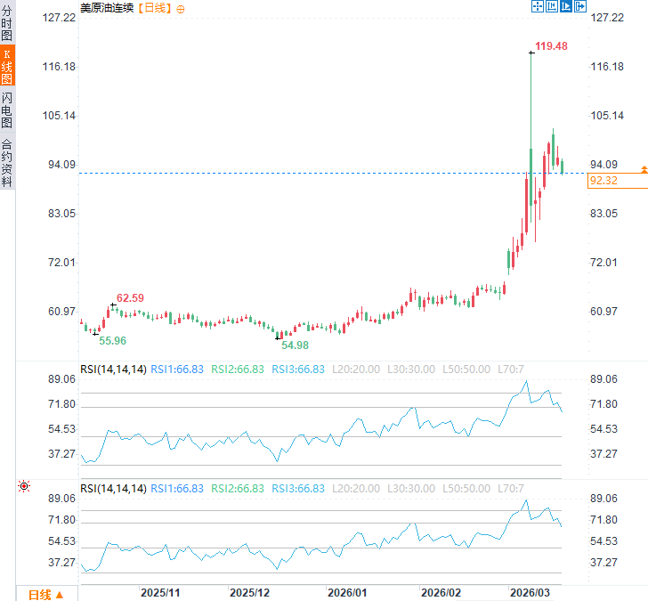Viewport: 648px width, 601px height.
Task: Click the orange arrow beside the 92.32 price
Action: pyautogui.click(x=644, y=169)
